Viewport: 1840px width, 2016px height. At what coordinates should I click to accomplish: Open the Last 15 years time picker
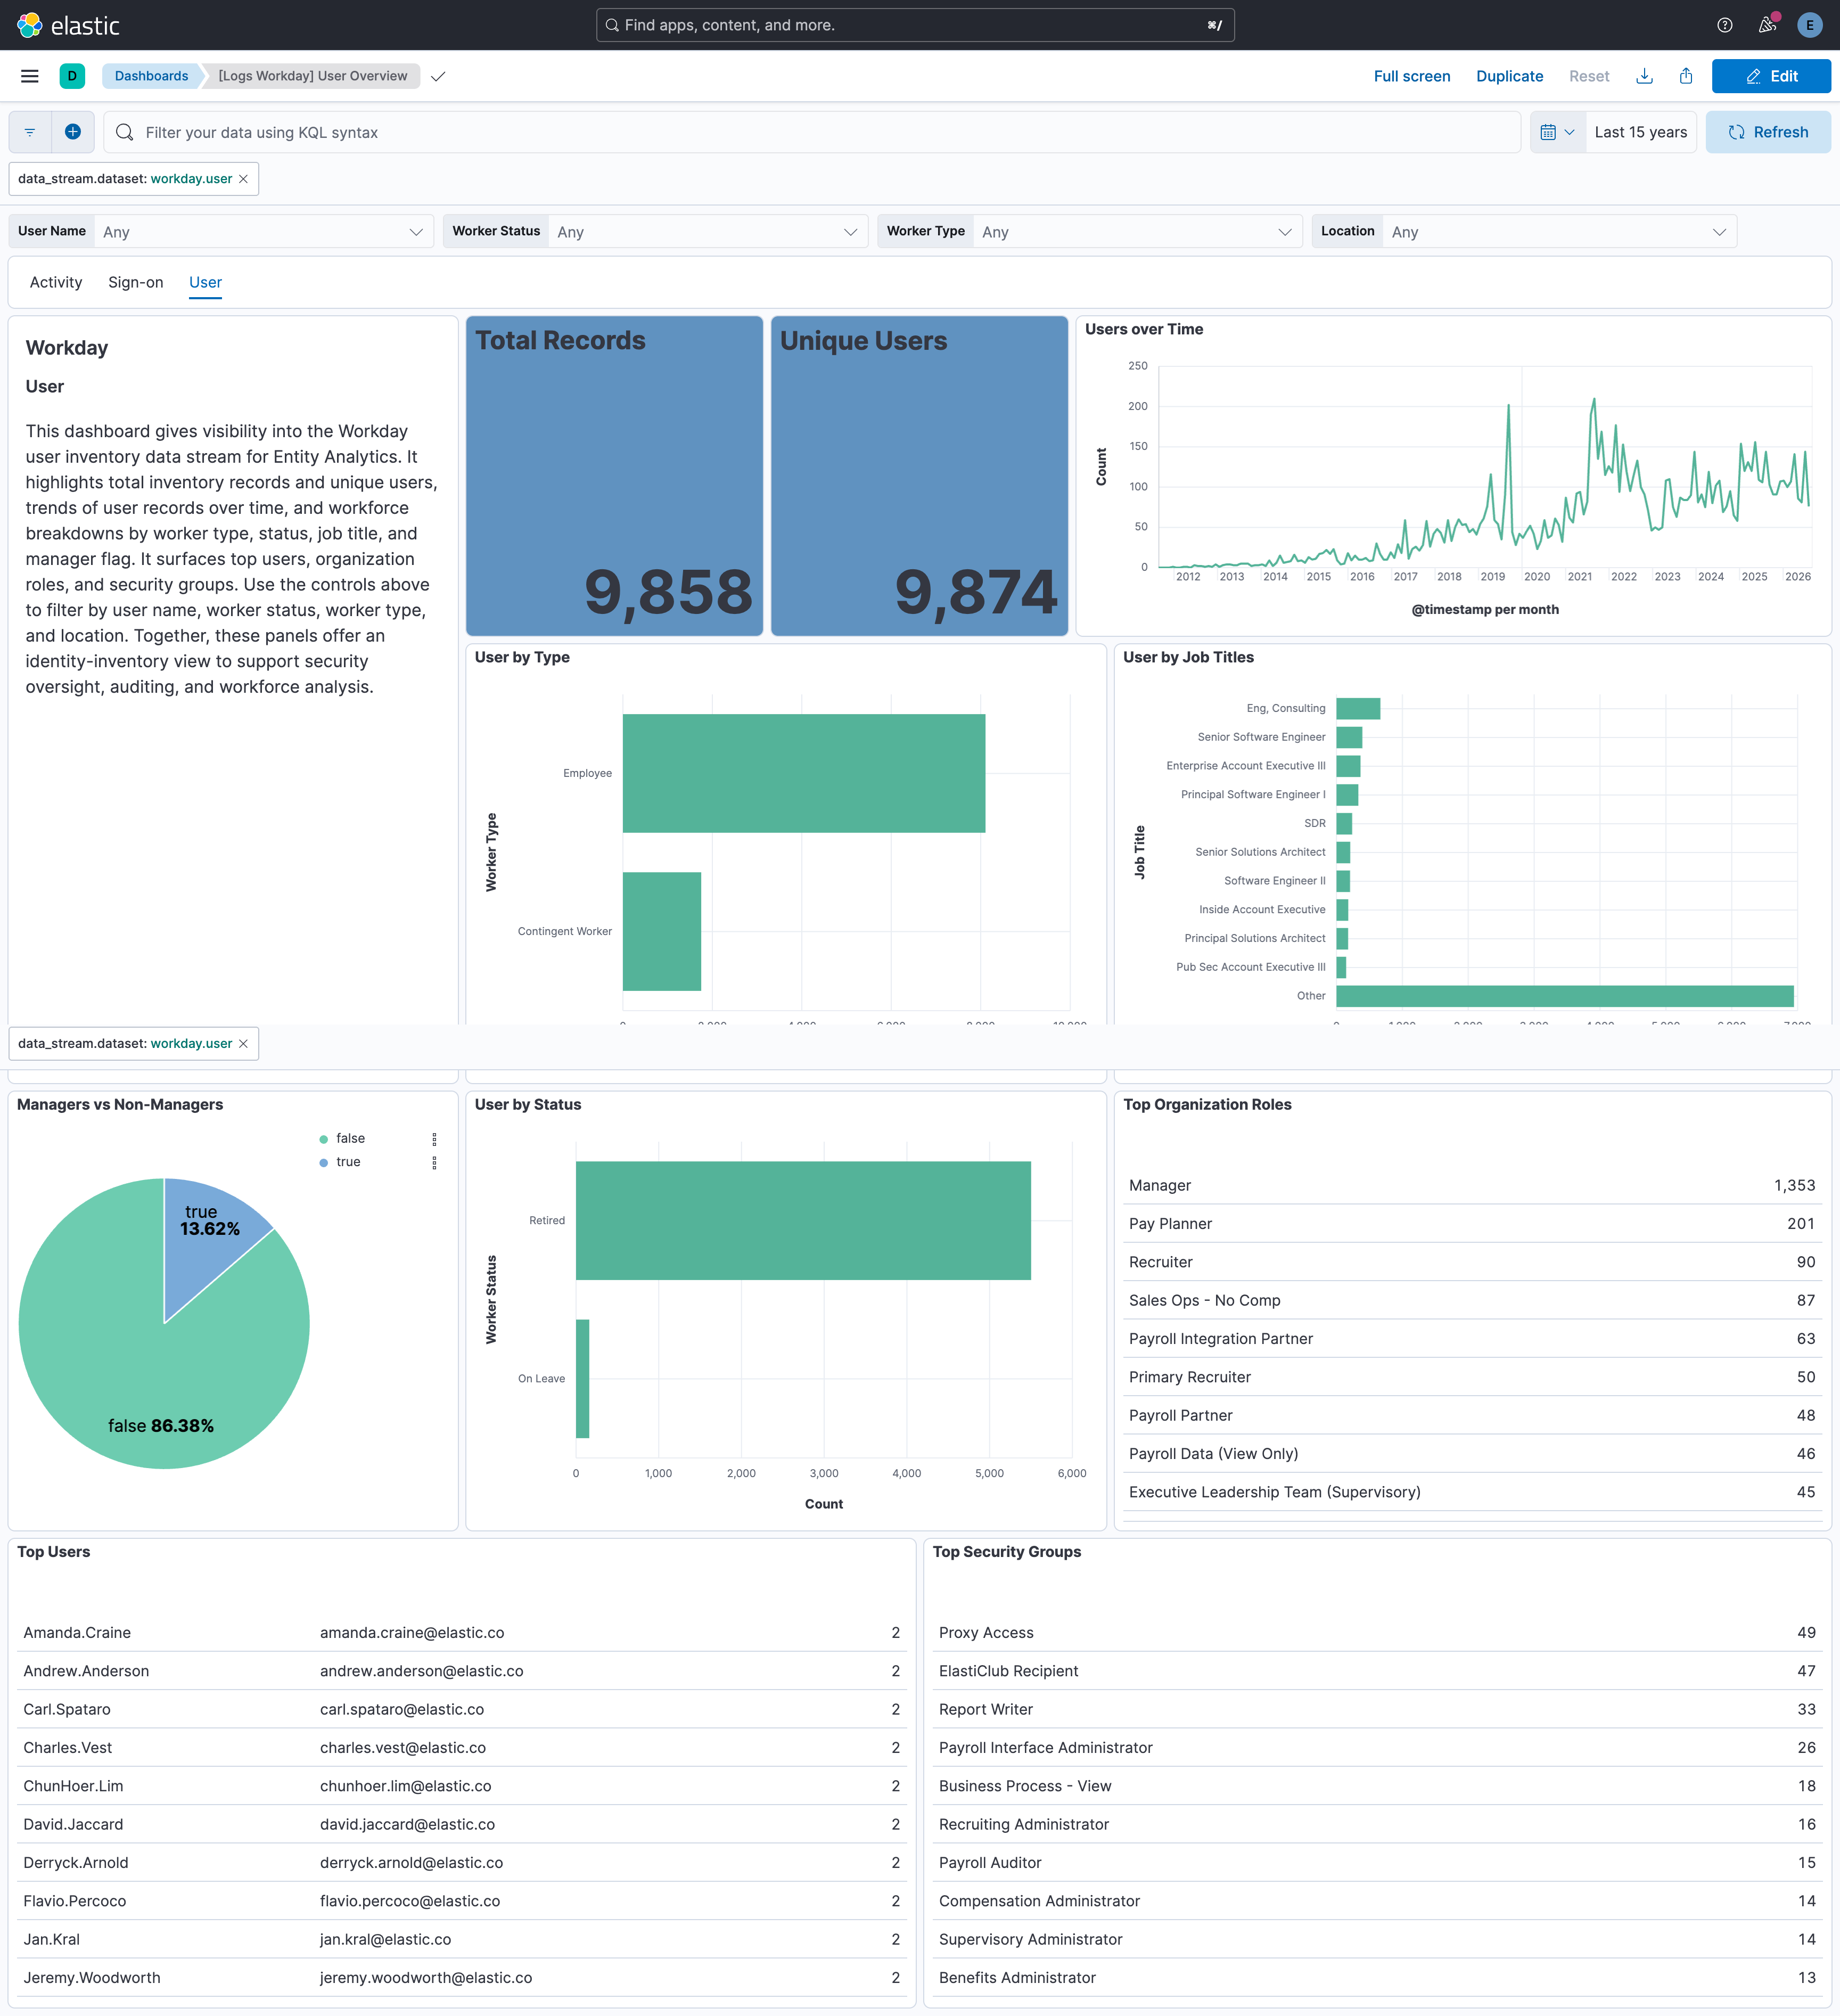click(1640, 132)
